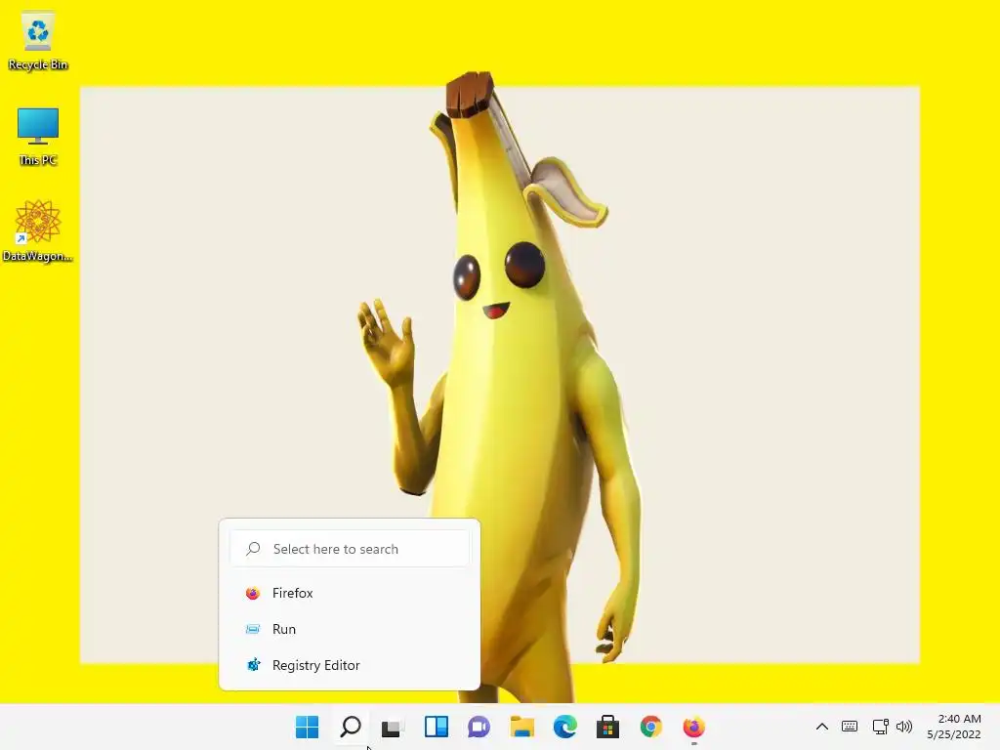The height and width of the screenshot is (750, 1000).
Task: Click the magnifier icon inside search box
Action: [253, 549]
